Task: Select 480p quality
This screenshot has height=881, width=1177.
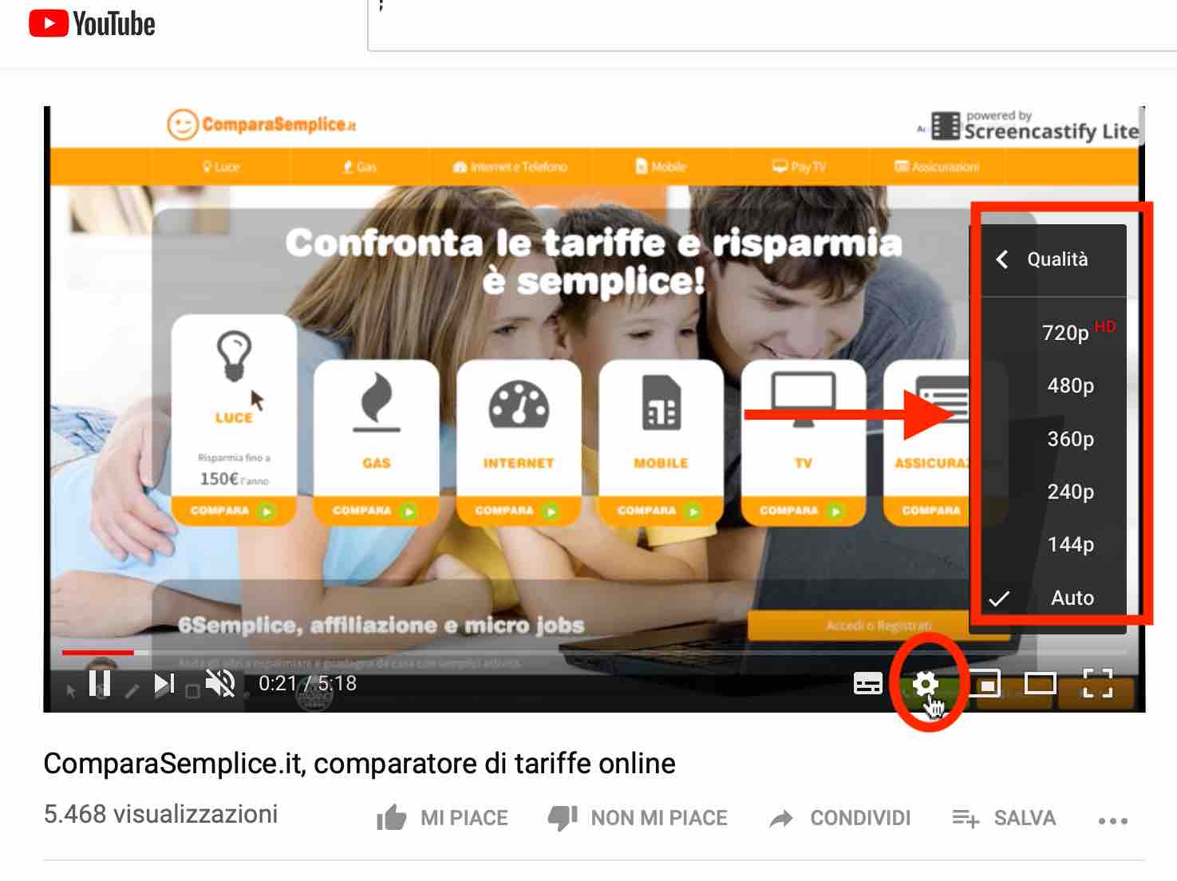Action: [1070, 385]
